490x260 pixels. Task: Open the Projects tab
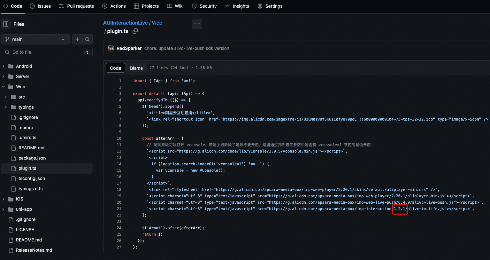pos(146,6)
